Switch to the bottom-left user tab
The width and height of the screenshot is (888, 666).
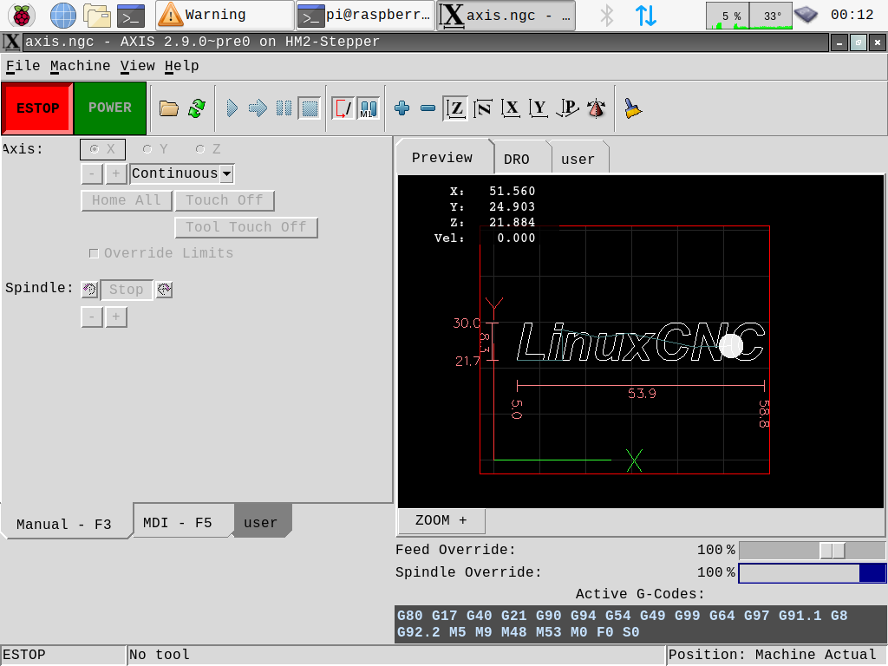260,522
